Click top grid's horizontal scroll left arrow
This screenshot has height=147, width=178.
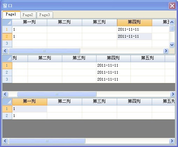point(5,51)
